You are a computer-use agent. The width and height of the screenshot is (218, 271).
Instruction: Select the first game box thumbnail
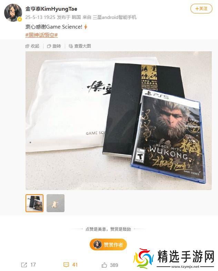pos(34,203)
